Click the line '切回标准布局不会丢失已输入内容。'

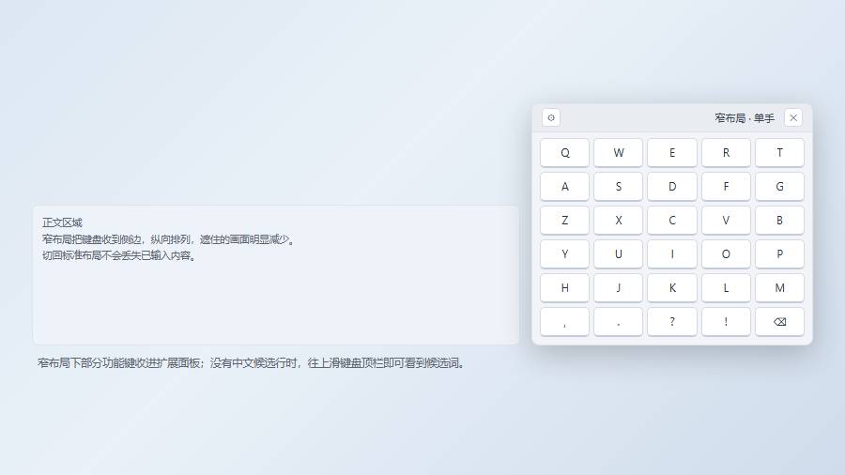(119, 255)
